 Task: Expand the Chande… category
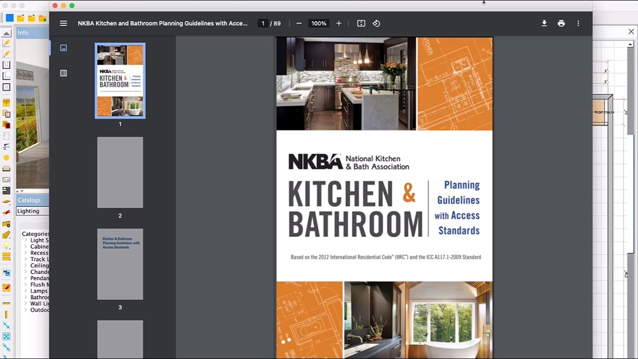pos(25,272)
